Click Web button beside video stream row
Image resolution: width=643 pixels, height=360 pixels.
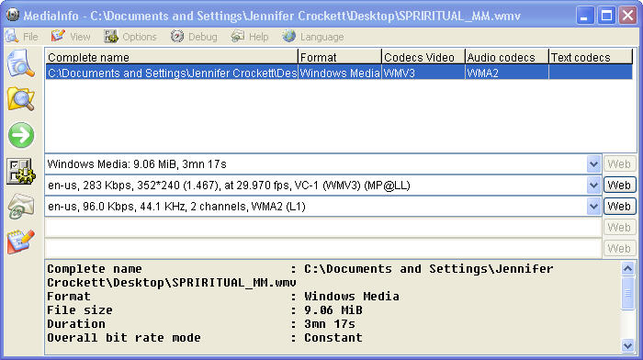pos(619,186)
